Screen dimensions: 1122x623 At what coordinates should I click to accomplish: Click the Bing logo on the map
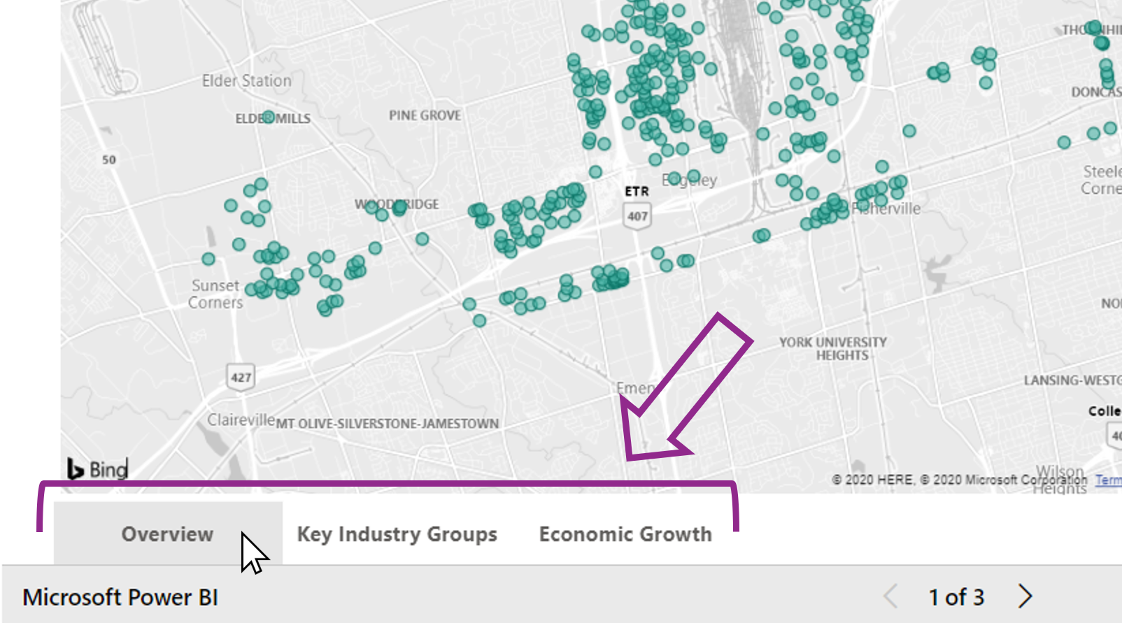click(97, 468)
